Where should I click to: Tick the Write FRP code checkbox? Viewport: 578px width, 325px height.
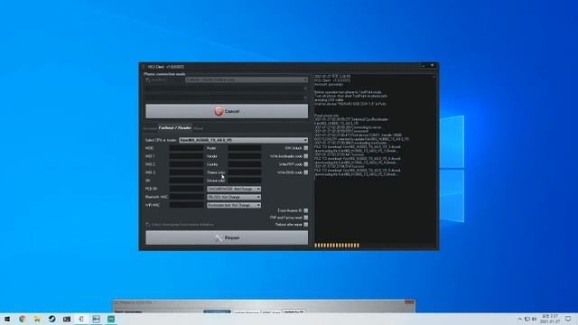[x=305, y=164]
